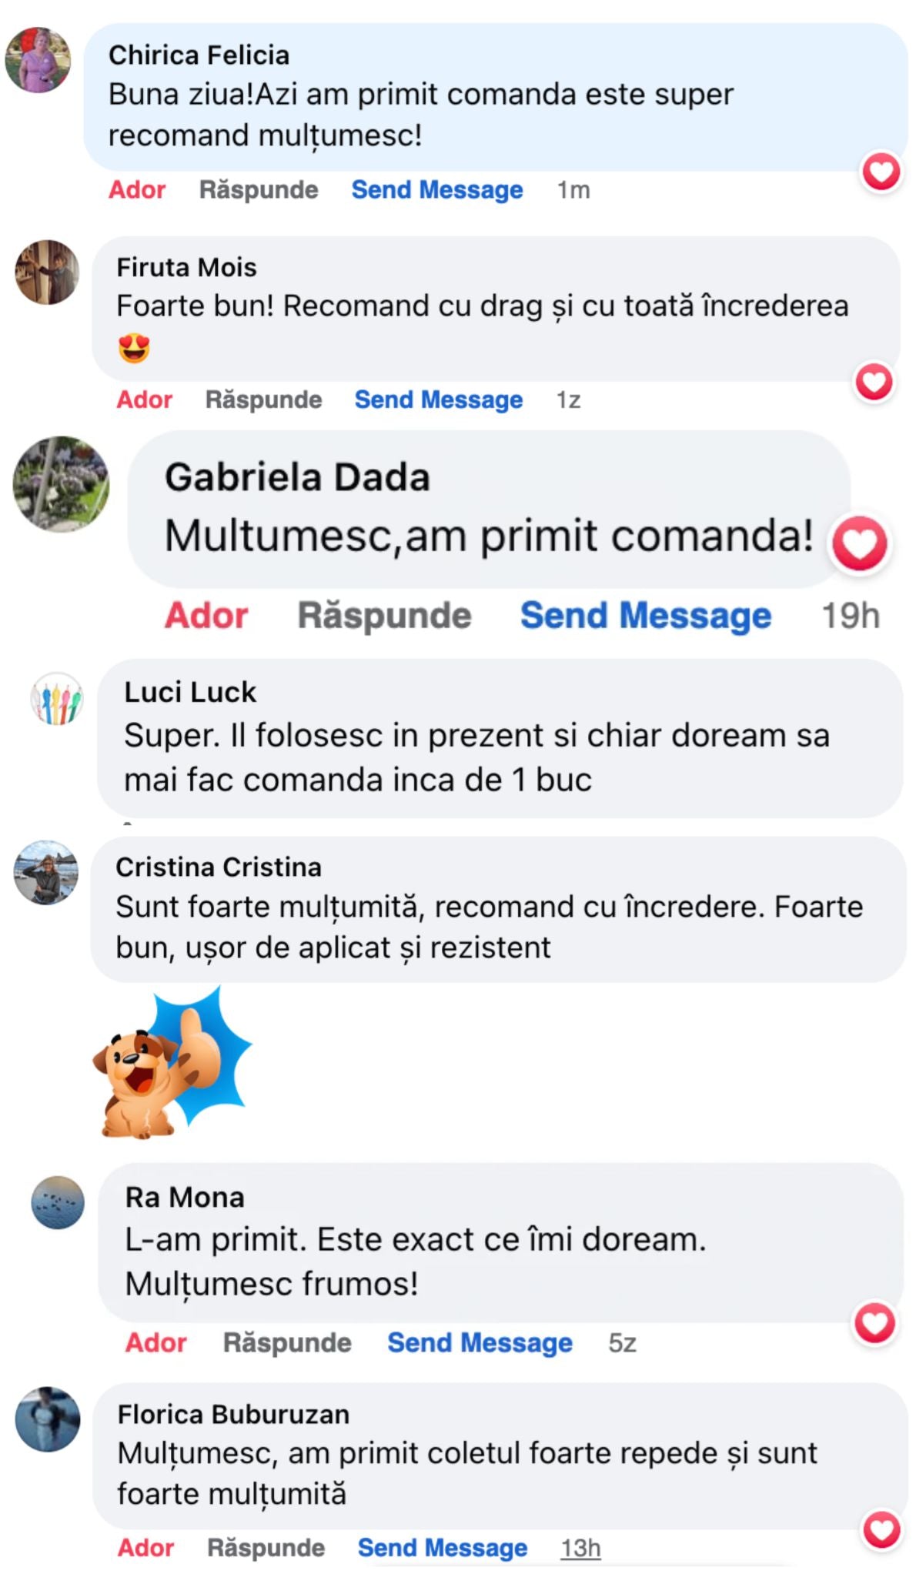
Task: Click heart reaction on Ra Mona's comment
Action: click(876, 1324)
